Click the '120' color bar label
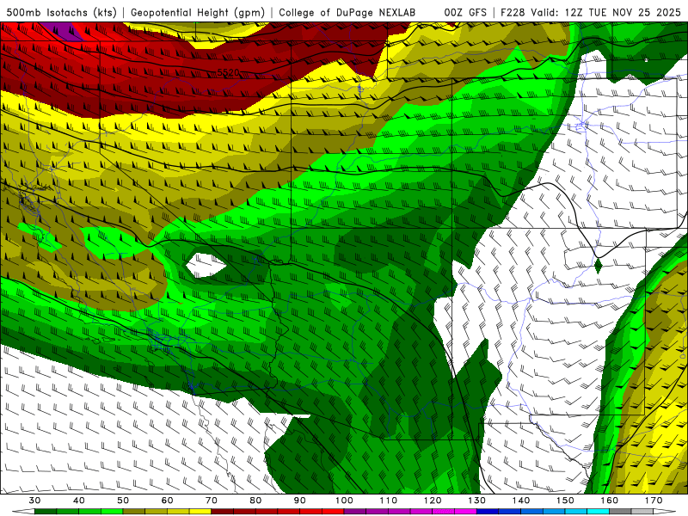Image resolution: width=688 pixels, height=516 pixels. (x=433, y=501)
